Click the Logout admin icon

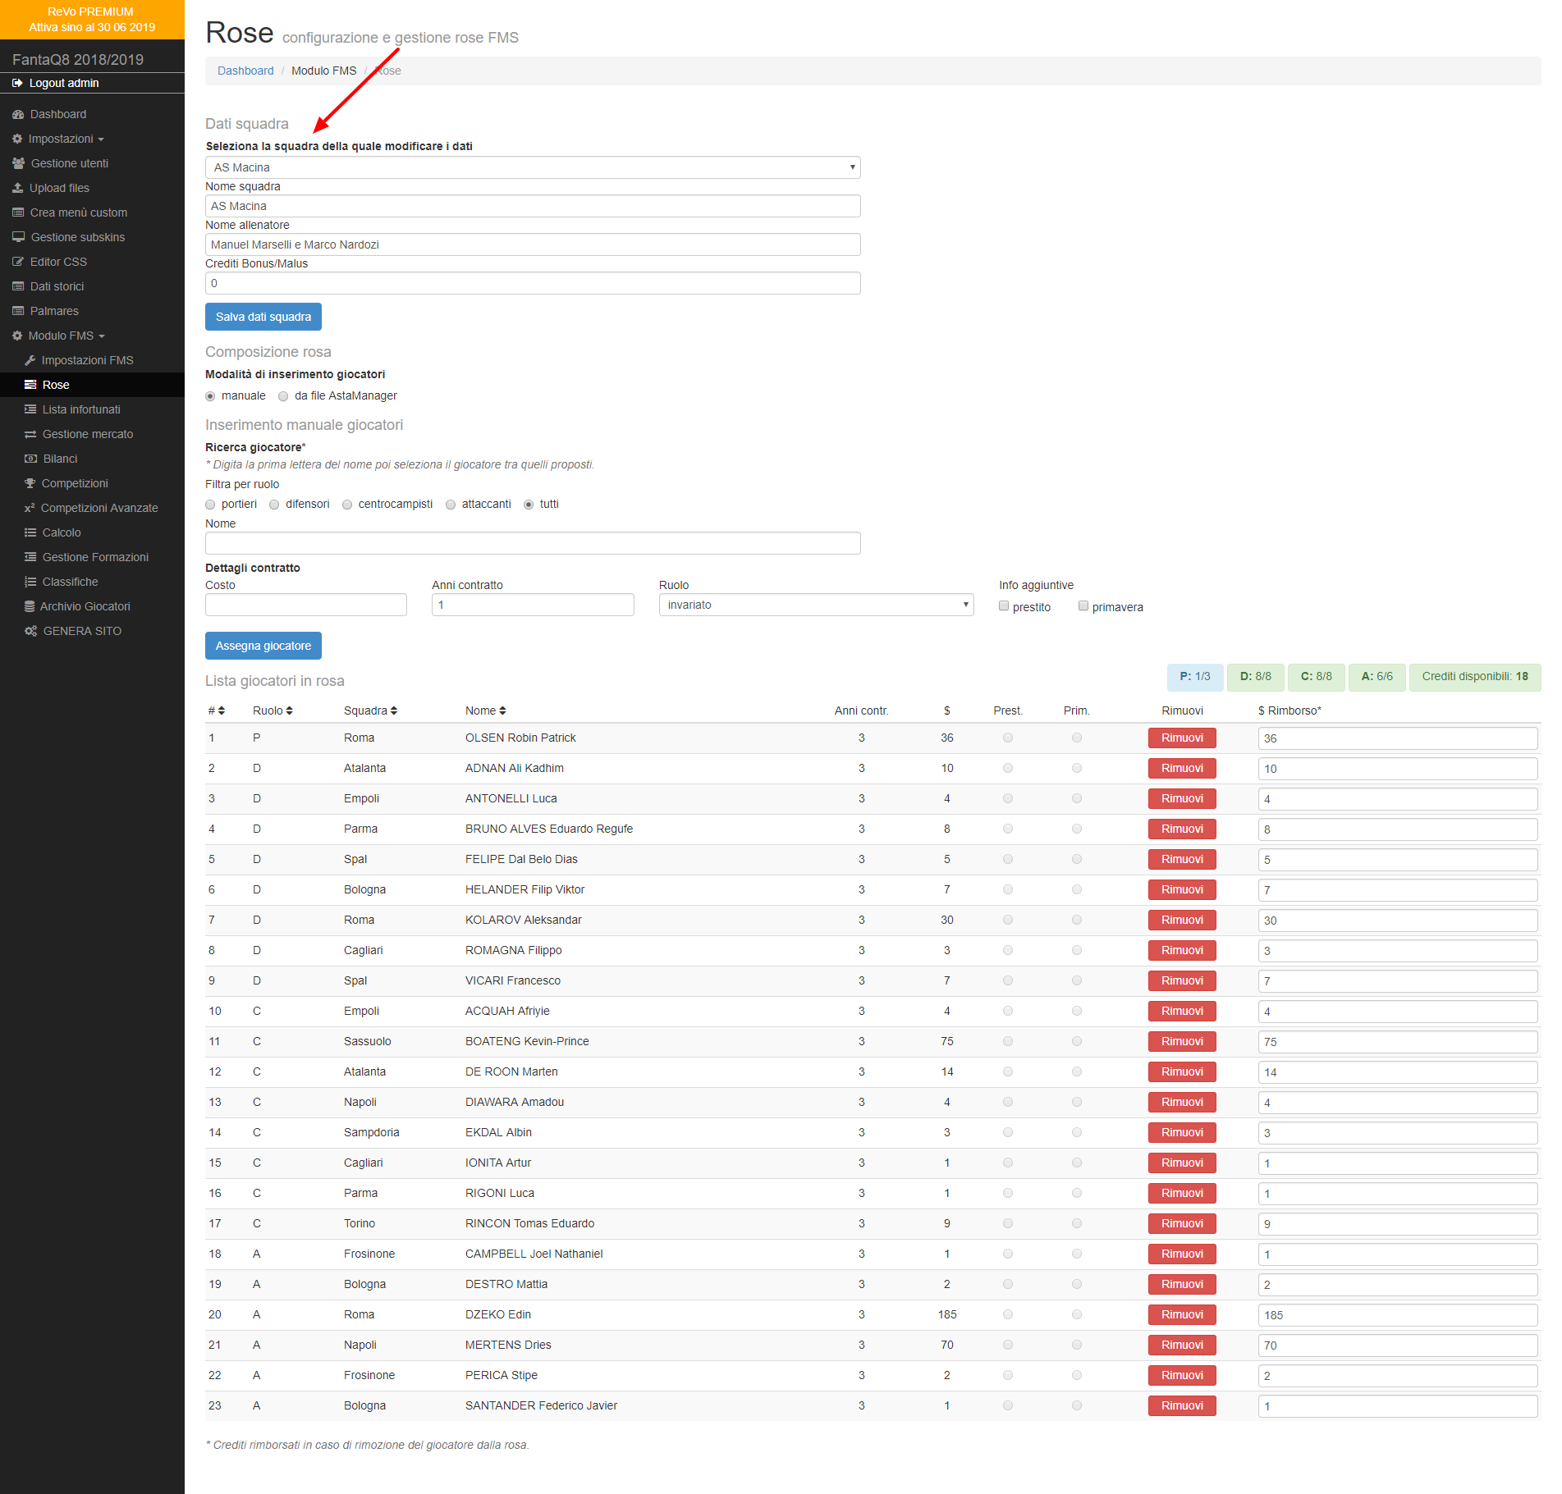pos(17,83)
